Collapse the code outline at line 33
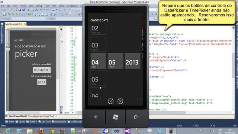238x134 pixels. click(76, 64)
